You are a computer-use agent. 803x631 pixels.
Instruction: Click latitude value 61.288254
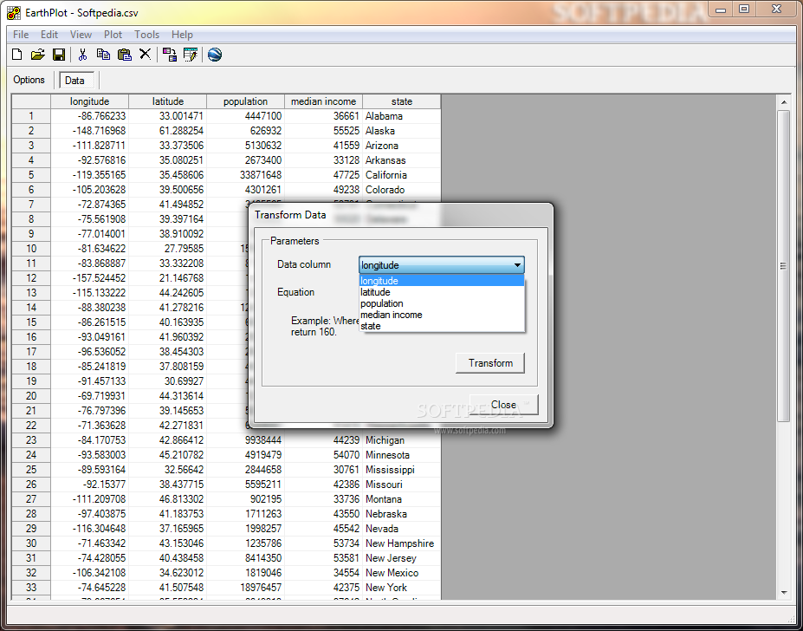click(x=168, y=131)
